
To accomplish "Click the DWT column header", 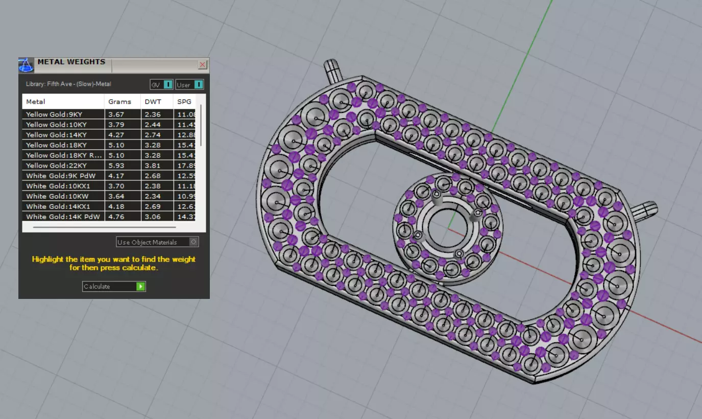I will (157, 102).
